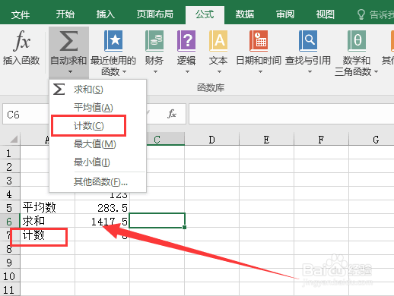This screenshot has width=394, height=296.
Task: Choose 求和(S) from the menu
Action: 98,90
